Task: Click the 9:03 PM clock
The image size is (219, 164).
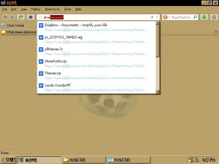Action: pyautogui.click(x=209, y=160)
